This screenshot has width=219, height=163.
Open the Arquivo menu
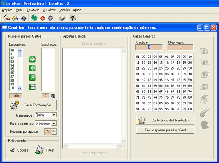(x=7, y=10)
